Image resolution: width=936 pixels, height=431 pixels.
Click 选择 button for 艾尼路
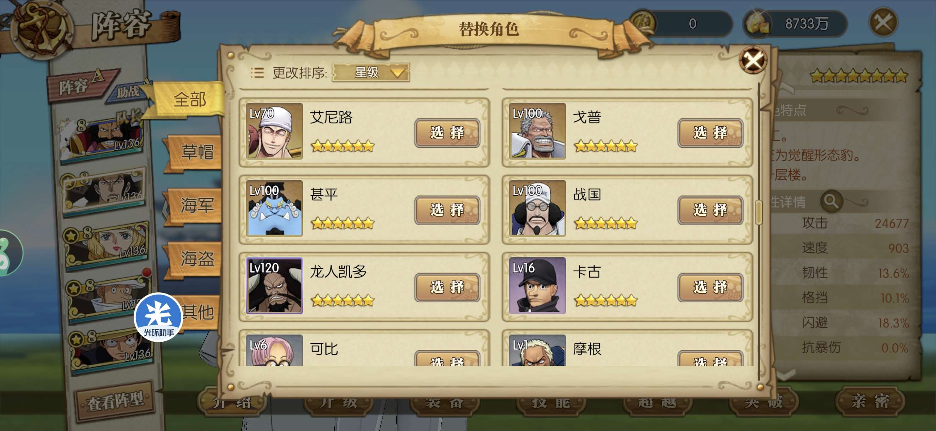tap(447, 133)
